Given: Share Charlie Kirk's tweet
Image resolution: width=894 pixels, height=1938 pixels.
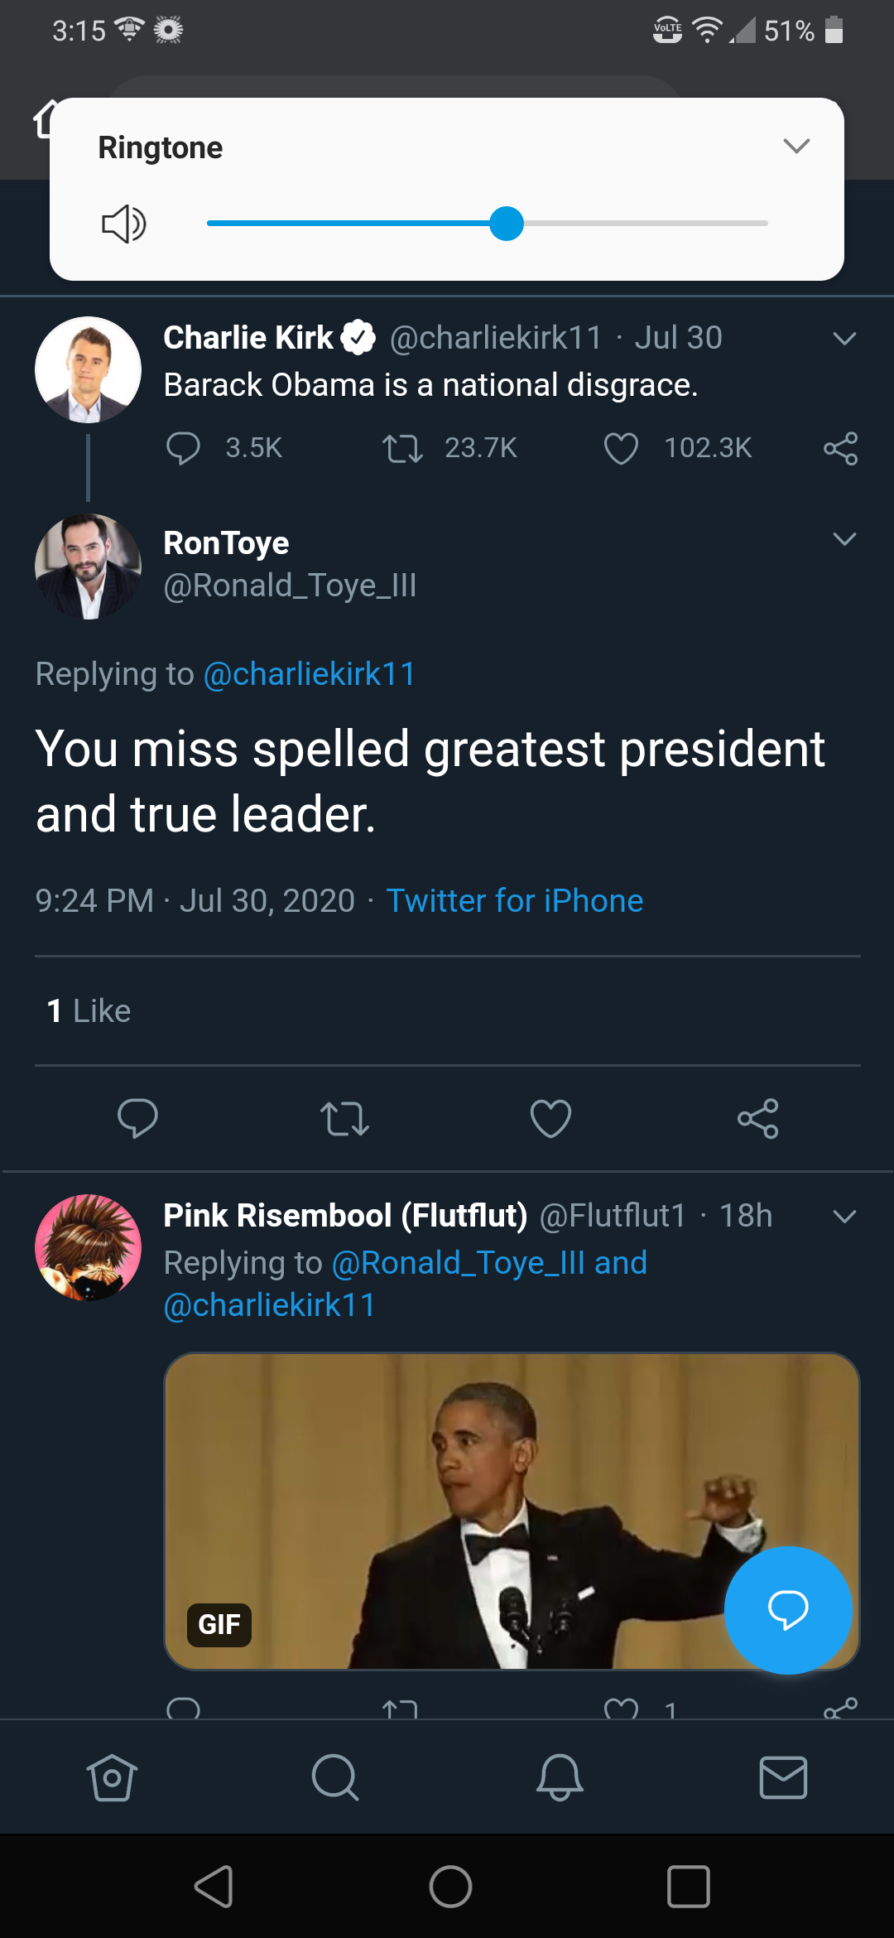Looking at the screenshot, I should pyautogui.click(x=840, y=448).
